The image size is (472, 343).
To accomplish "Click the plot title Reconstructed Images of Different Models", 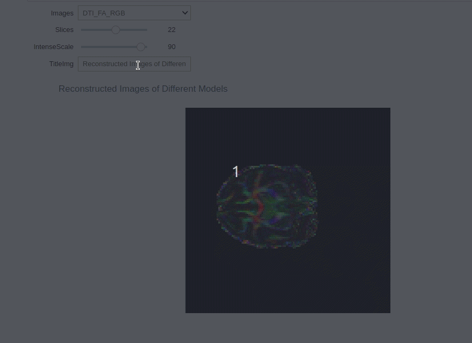I will click(x=143, y=89).
